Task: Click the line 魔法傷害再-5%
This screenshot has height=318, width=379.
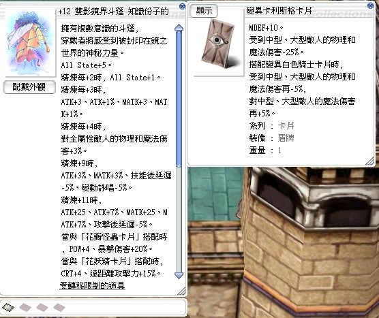Action: (277, 89)
